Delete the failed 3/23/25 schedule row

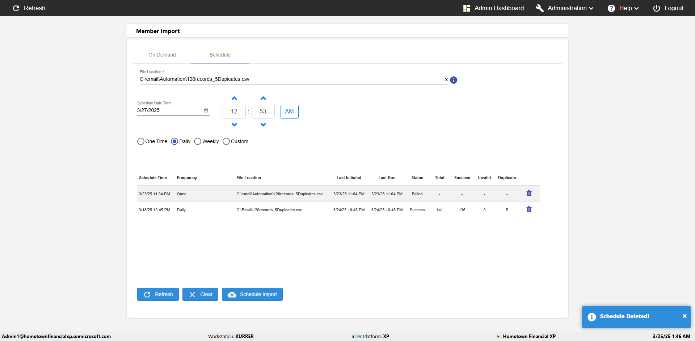(529, 193)
